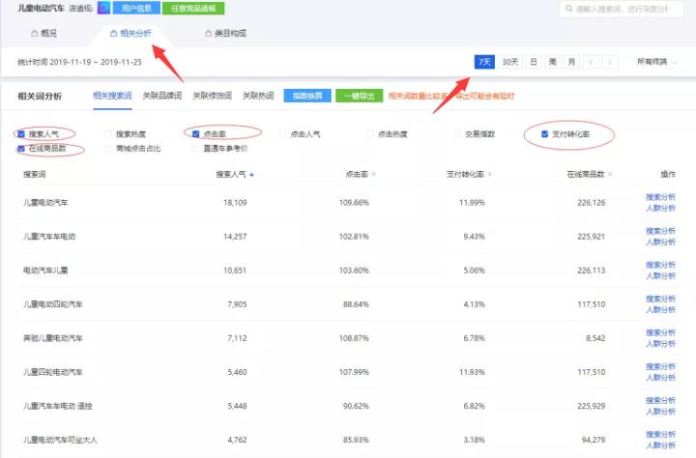Click the search magnifier icon
Viewport: 696px width, 458px height.
[567, 9]
